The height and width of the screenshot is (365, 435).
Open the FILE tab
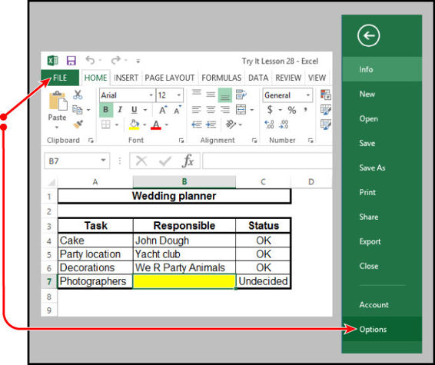[x=60, y=78]
